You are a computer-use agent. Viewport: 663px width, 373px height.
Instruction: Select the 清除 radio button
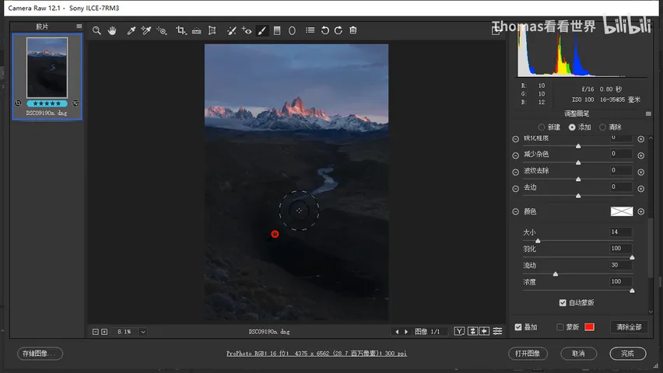pyautogui.click(x=602, y=127)
